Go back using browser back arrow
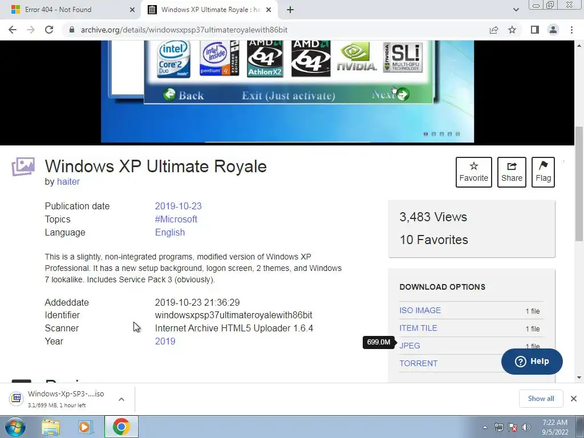 [13, 30]
